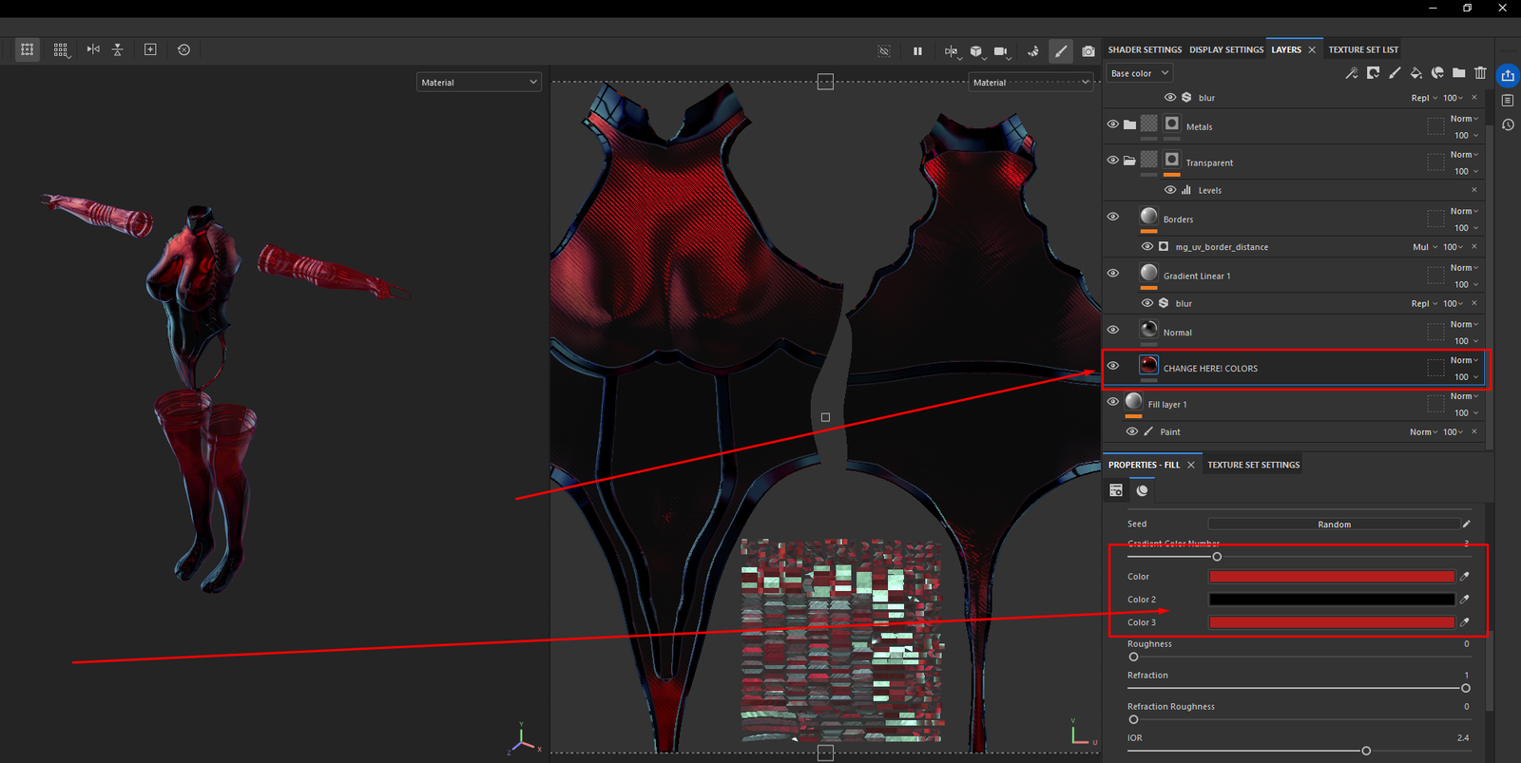This screenshot has width=1521, height=763.
Task: Open the History panel icon in right dock
Action: (x=1508, y=124)
